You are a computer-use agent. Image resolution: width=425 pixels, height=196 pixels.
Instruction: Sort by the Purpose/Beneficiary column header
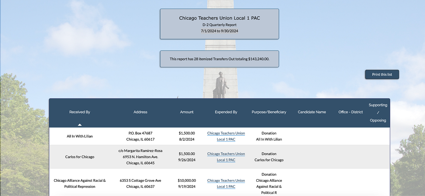(269, 112)
